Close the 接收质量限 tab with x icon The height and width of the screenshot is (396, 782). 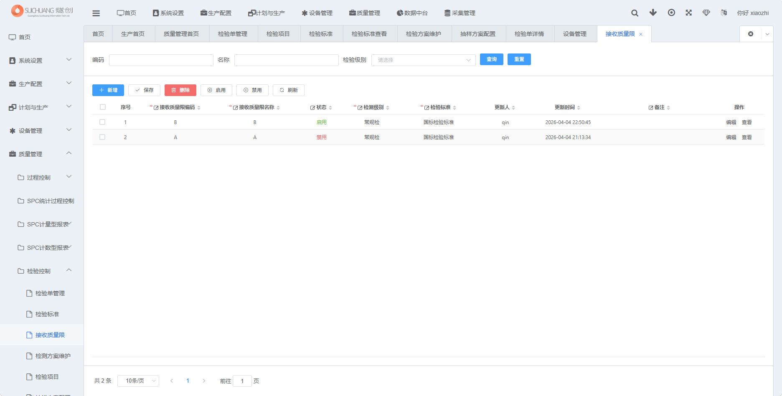point(641,34)
